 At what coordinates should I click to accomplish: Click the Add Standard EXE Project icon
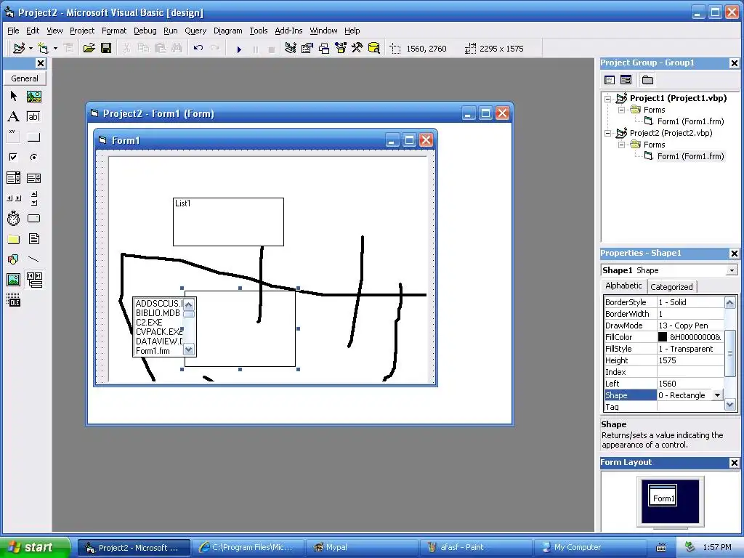tap(18, 49)
